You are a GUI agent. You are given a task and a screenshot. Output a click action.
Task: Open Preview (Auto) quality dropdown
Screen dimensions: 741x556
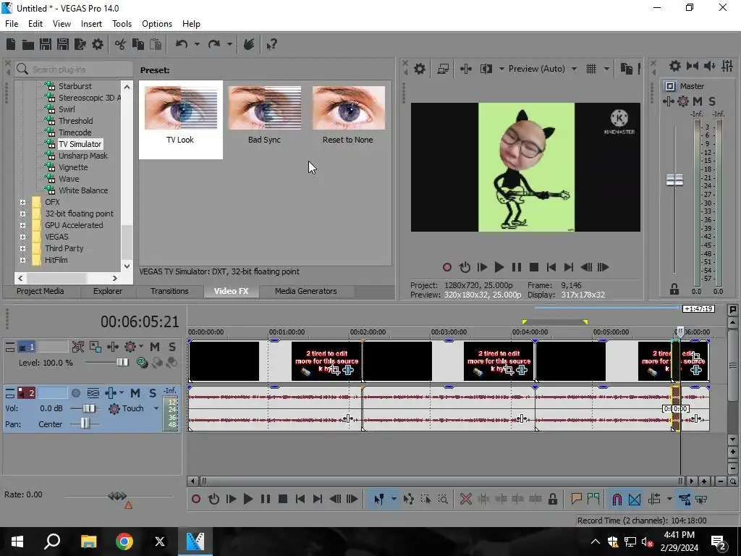[x=574, y=69]
